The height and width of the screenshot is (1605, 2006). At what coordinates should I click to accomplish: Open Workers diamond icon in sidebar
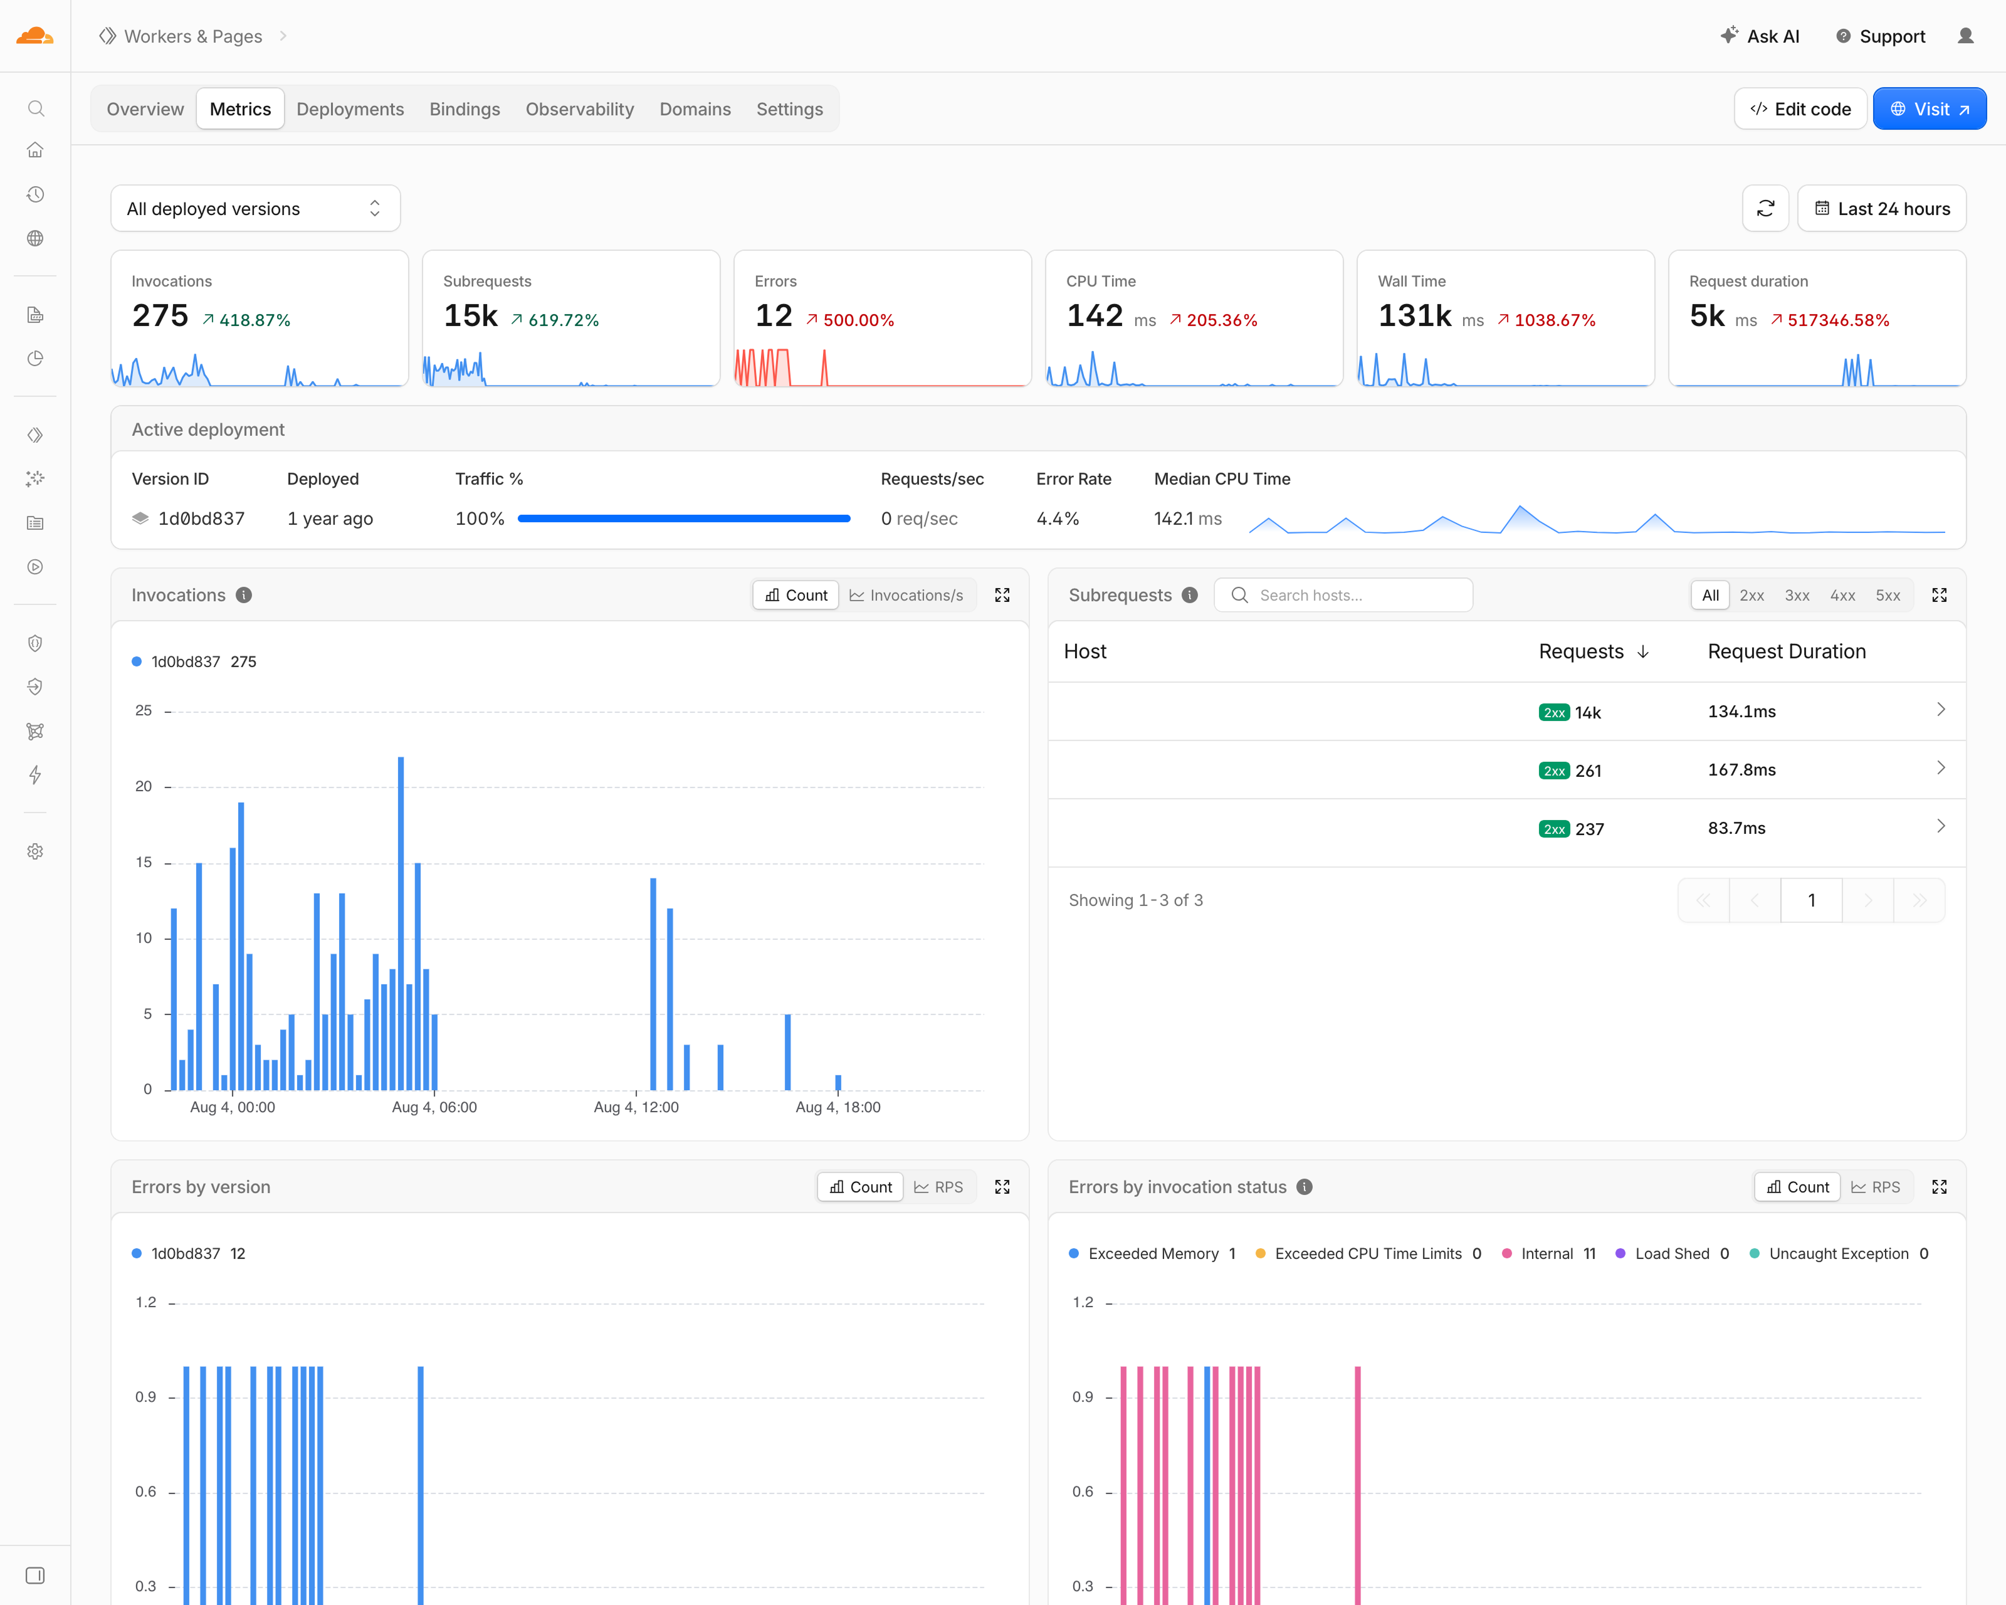click(x=35, y=434)
